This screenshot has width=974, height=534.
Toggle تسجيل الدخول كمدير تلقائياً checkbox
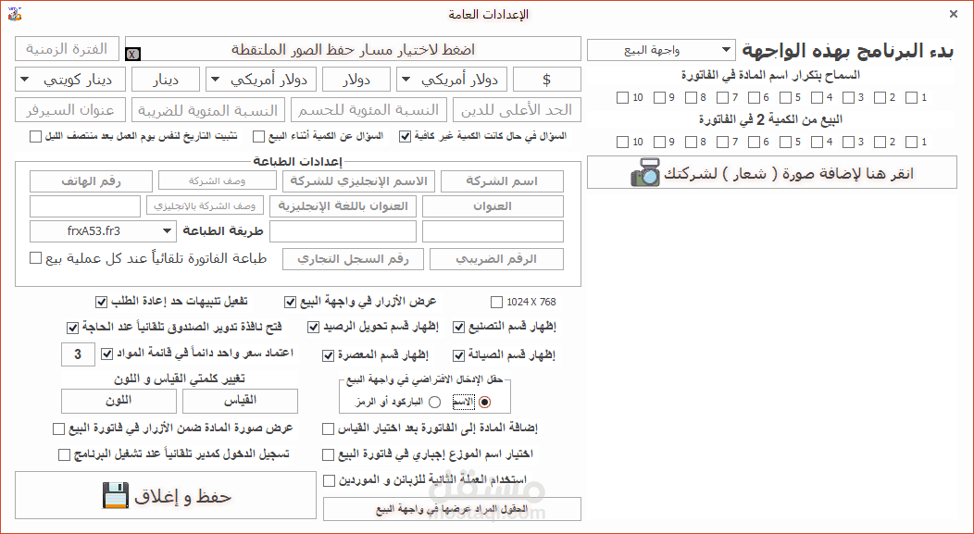64,455
